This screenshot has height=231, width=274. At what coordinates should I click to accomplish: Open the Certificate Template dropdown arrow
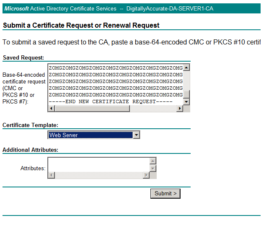tap(136, 135)
